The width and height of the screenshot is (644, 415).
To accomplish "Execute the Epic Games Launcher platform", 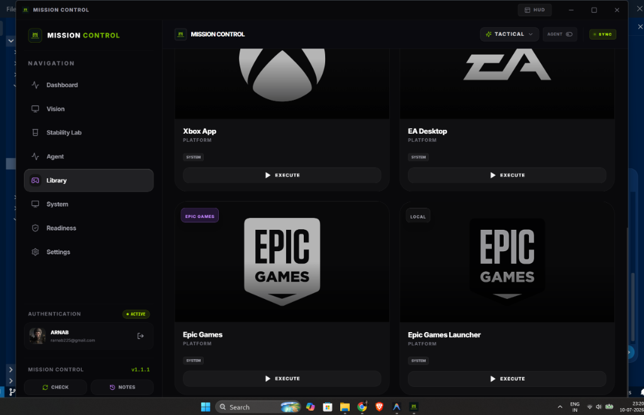I will 507,379.
